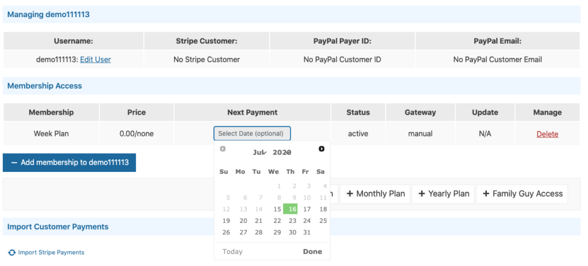This screenshot has width=588, height=266.
Task: Go to previous month in datepicker
Action: 223,149
